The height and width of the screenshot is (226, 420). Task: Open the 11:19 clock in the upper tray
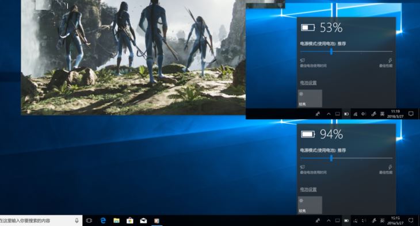coord(396,114)
